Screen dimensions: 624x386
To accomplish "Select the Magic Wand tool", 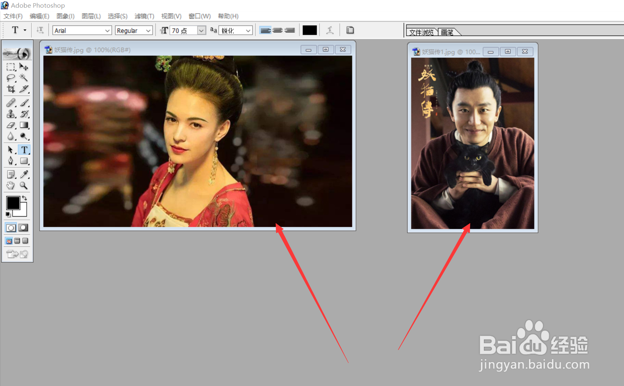I will point(24,78).
